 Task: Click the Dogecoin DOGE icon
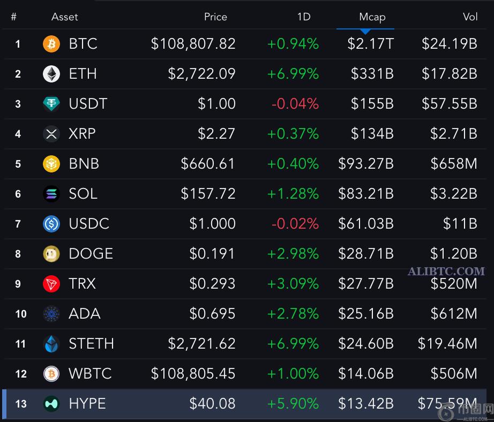point(51,254)
